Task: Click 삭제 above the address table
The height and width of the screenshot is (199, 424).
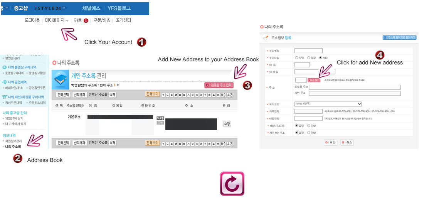Action: 113,95
